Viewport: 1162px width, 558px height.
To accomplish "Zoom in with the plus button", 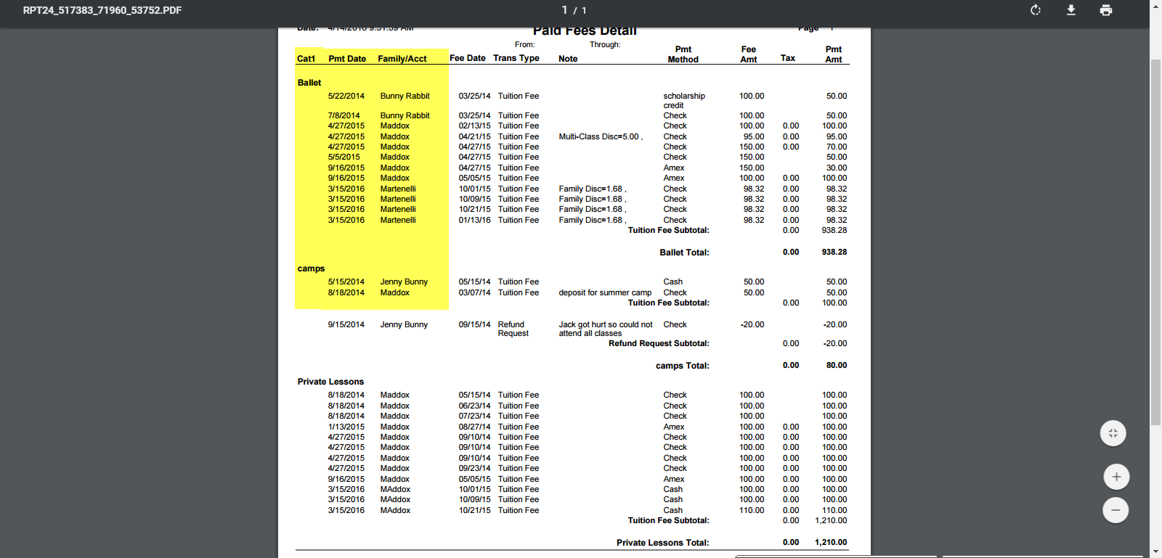I will [1116, 477].
